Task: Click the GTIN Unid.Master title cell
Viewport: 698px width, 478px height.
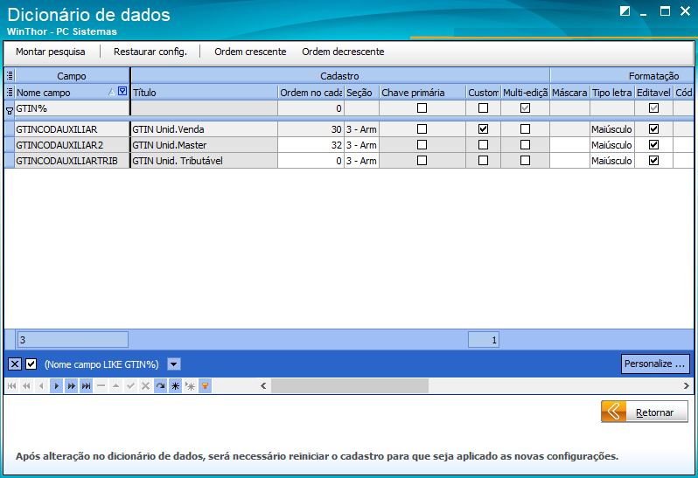Action: point(205,145)
